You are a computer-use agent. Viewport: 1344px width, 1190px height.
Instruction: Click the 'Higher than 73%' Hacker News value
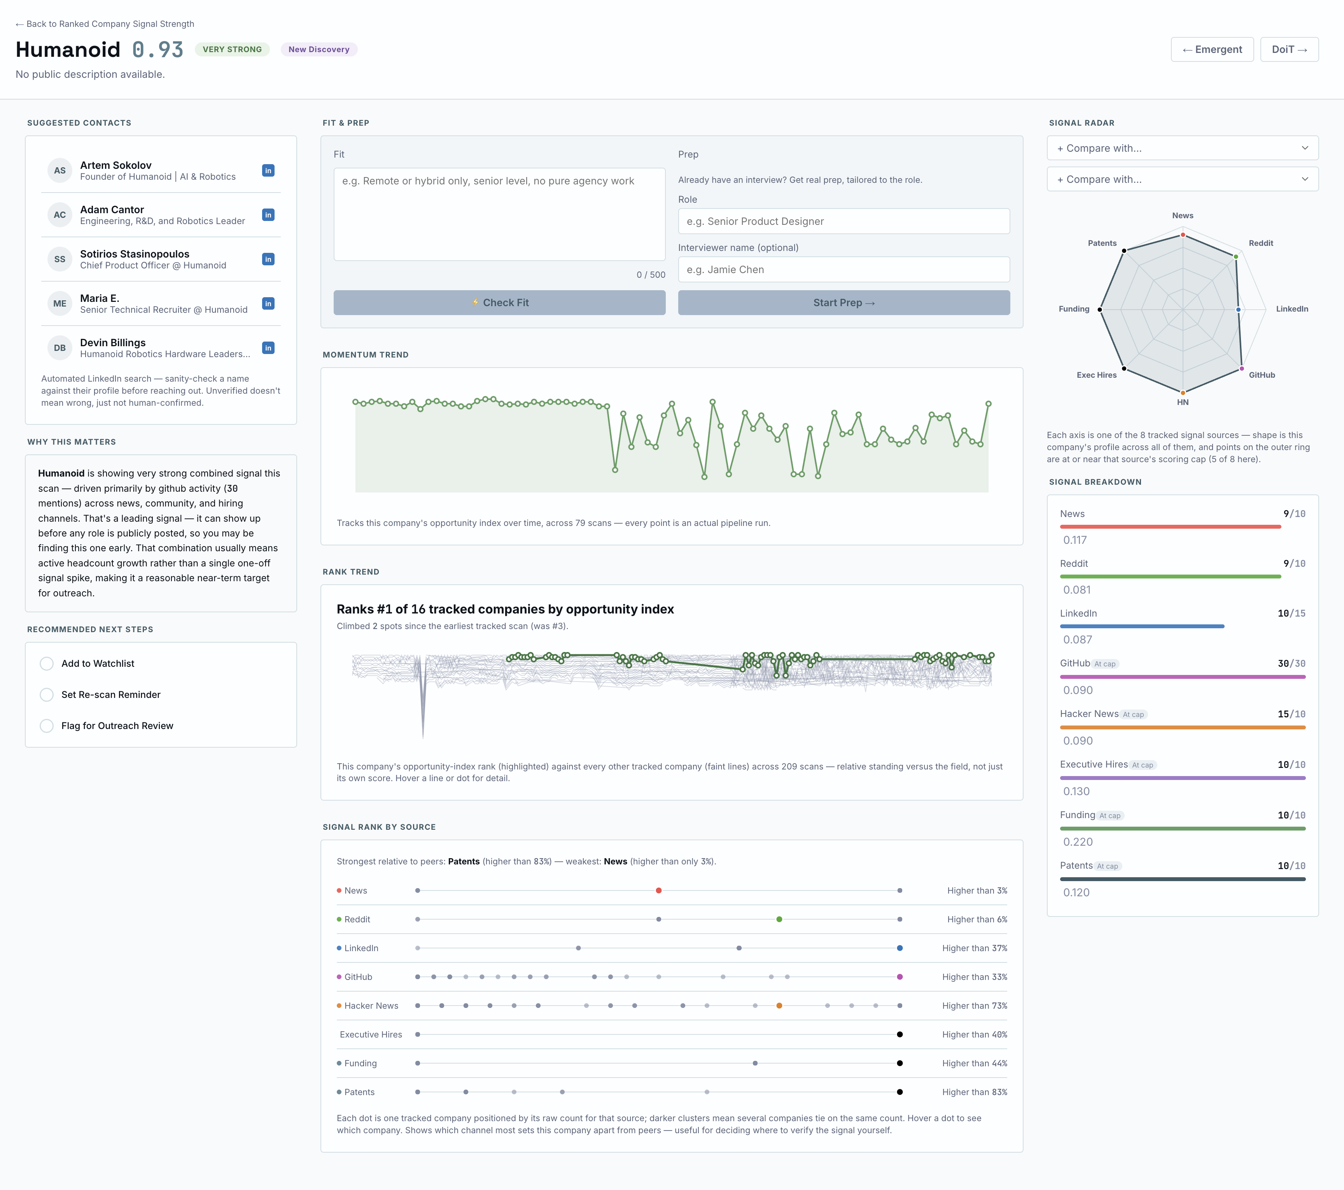coord(975,1006)
